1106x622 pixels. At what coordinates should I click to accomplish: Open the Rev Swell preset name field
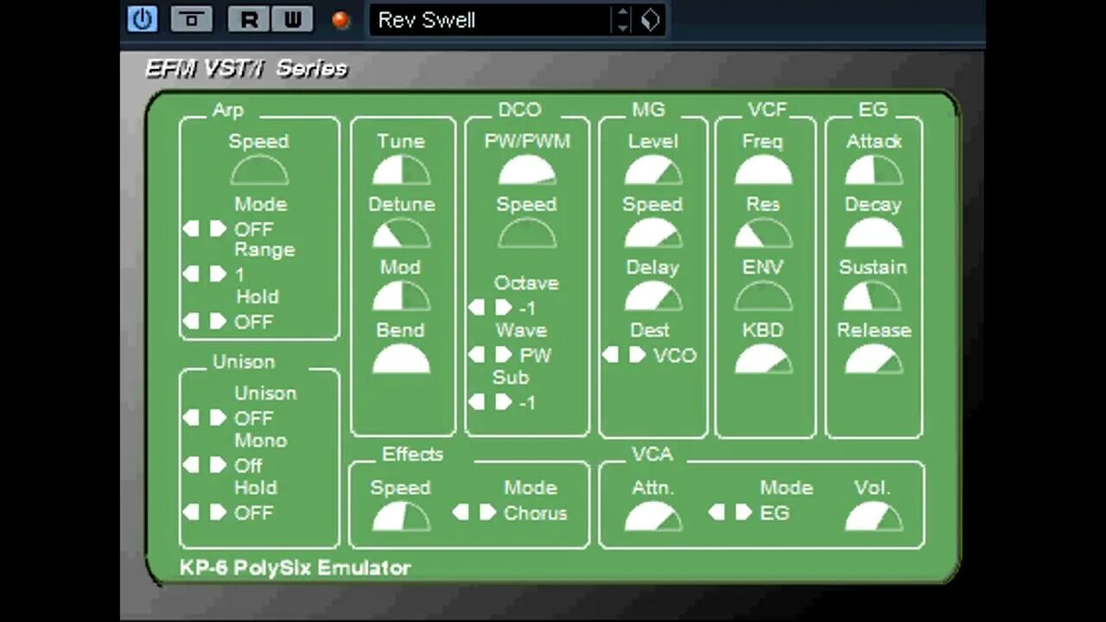point(489,20)
